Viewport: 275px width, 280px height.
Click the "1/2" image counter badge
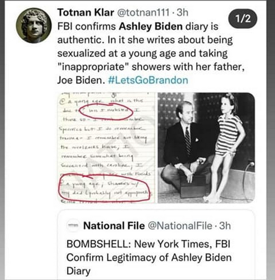(243, 19)
